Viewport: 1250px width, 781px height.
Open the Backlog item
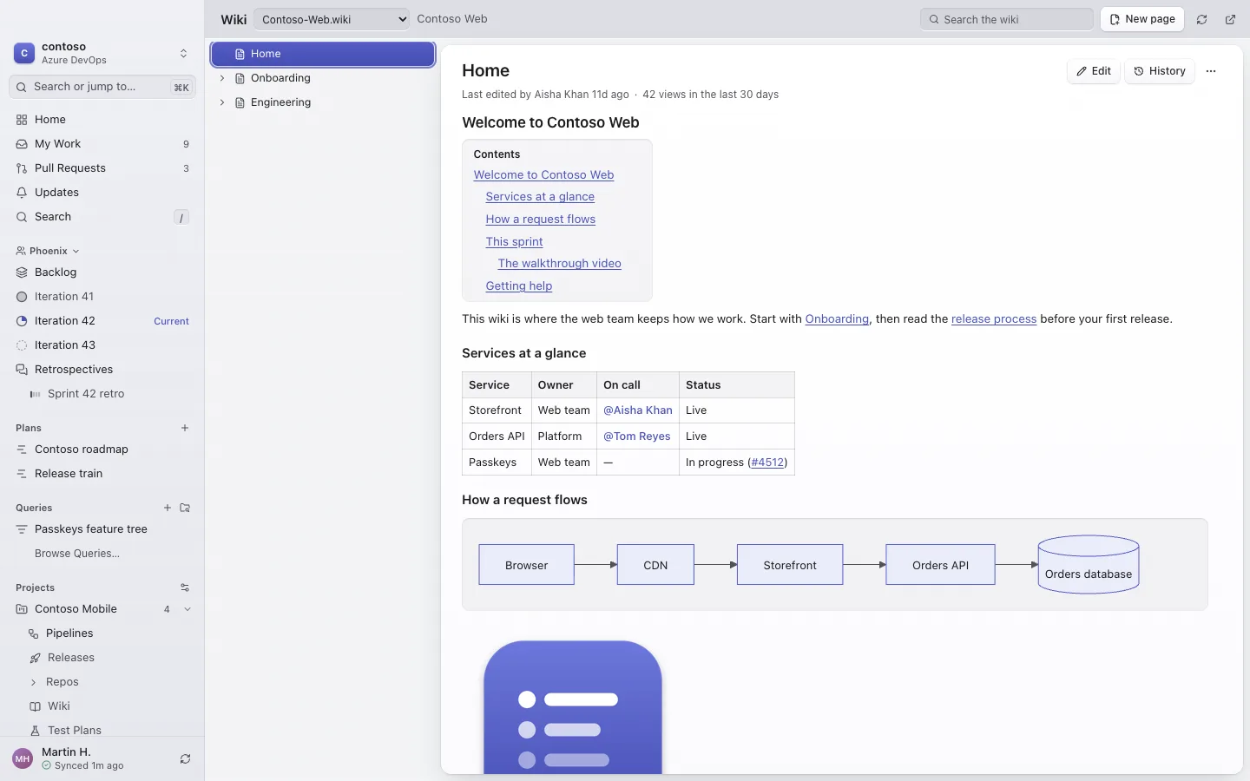coord(102,272)
